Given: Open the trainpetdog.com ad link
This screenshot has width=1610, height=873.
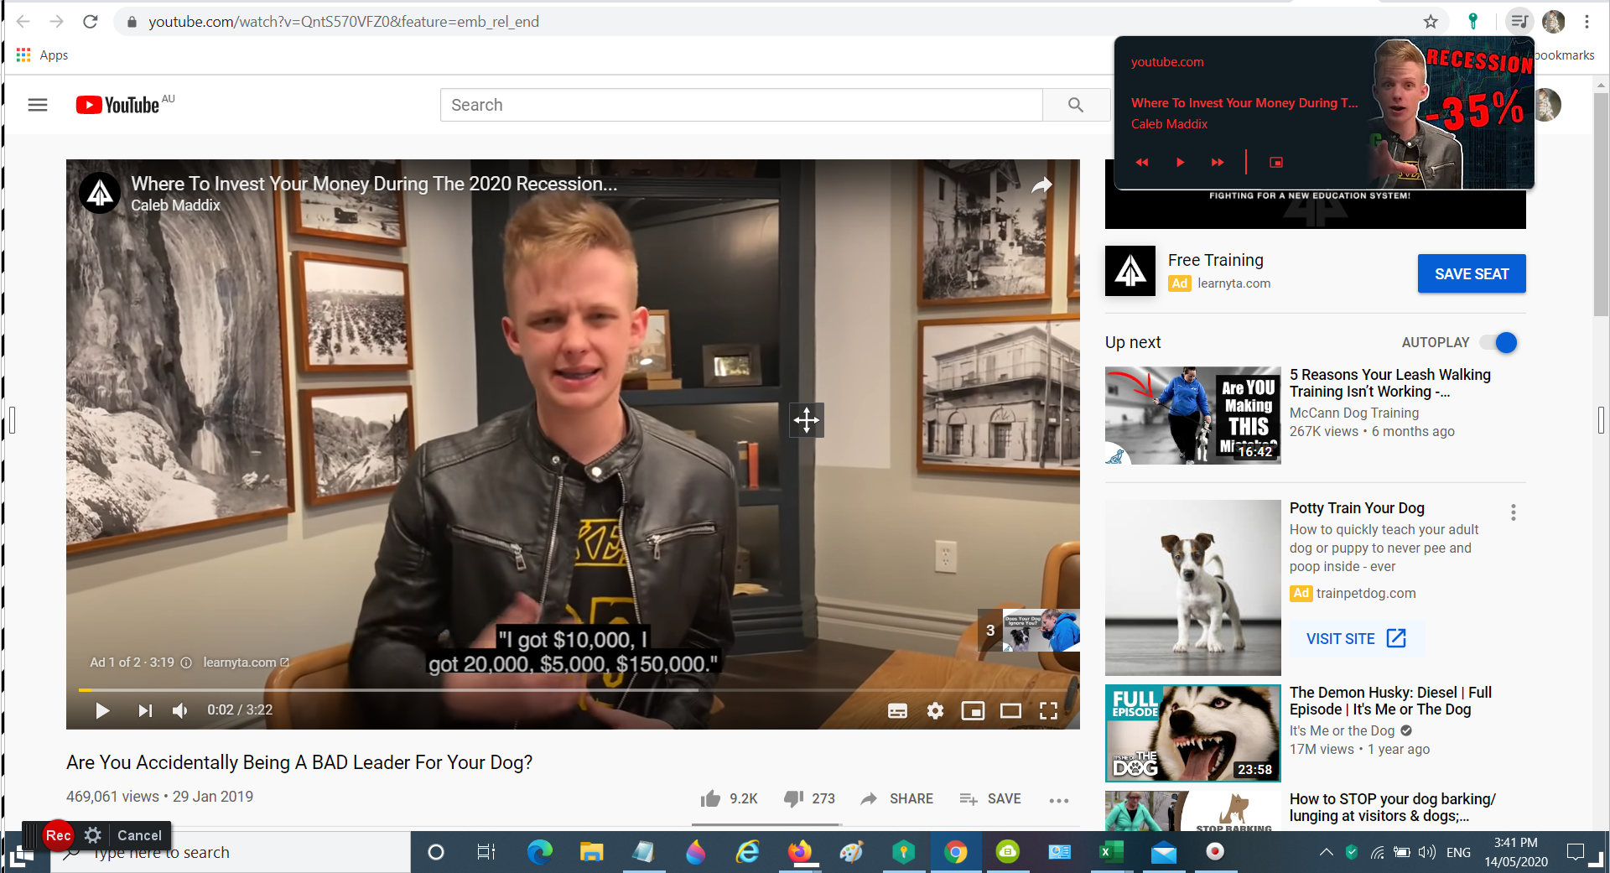Looking at the screenshot, I should pyautogui.click(x=1366, y=593).
